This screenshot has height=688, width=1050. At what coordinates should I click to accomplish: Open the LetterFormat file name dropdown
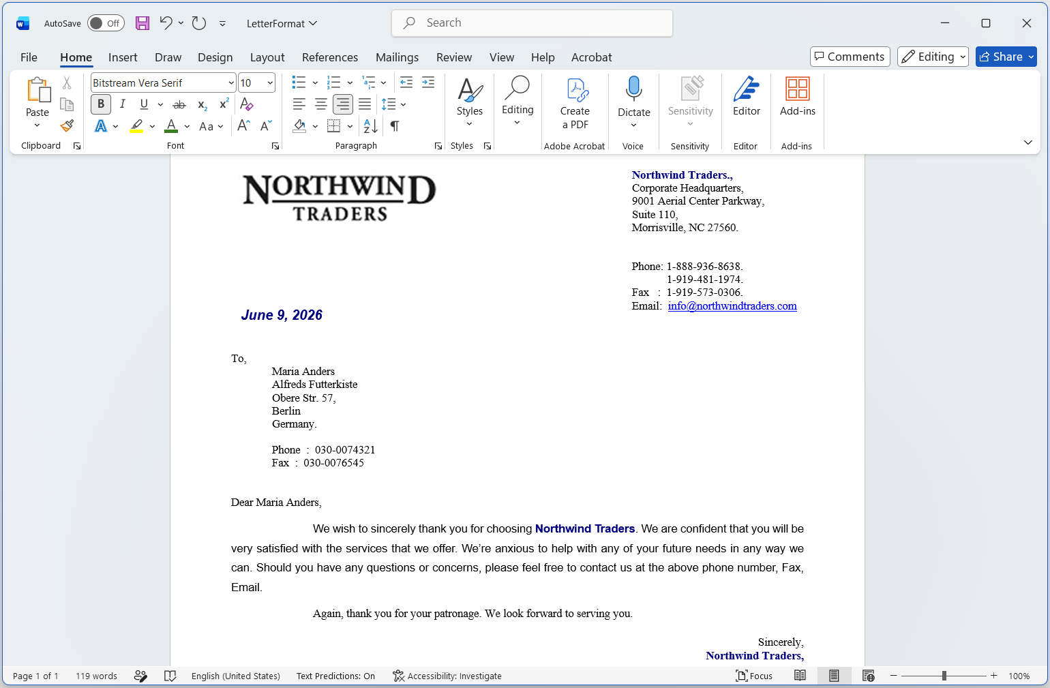pos(282,23)
